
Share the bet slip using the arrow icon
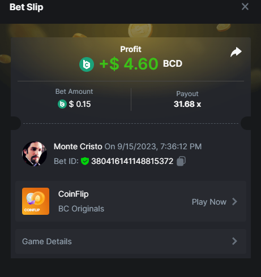[236, 52]
